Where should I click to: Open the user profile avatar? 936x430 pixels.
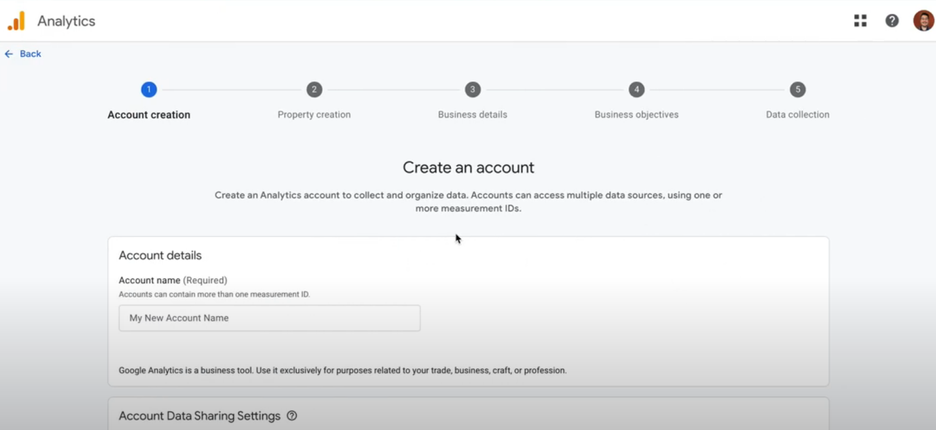(923, 21)
